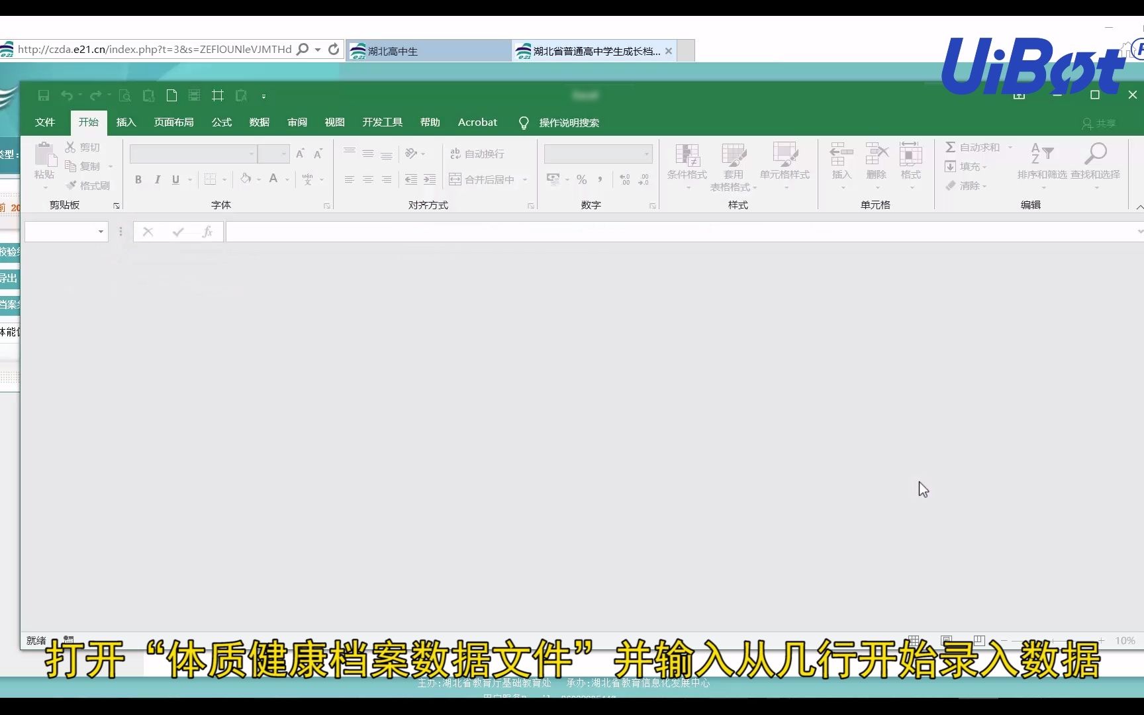This screenshot has height=715, width=1144.
Task: Click Sort and Filter (排序和筛选)
Action: [1042, 166]
